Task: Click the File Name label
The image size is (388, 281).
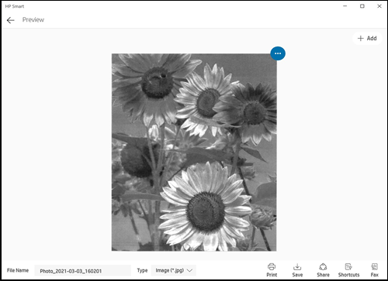Action: [18, 270]
